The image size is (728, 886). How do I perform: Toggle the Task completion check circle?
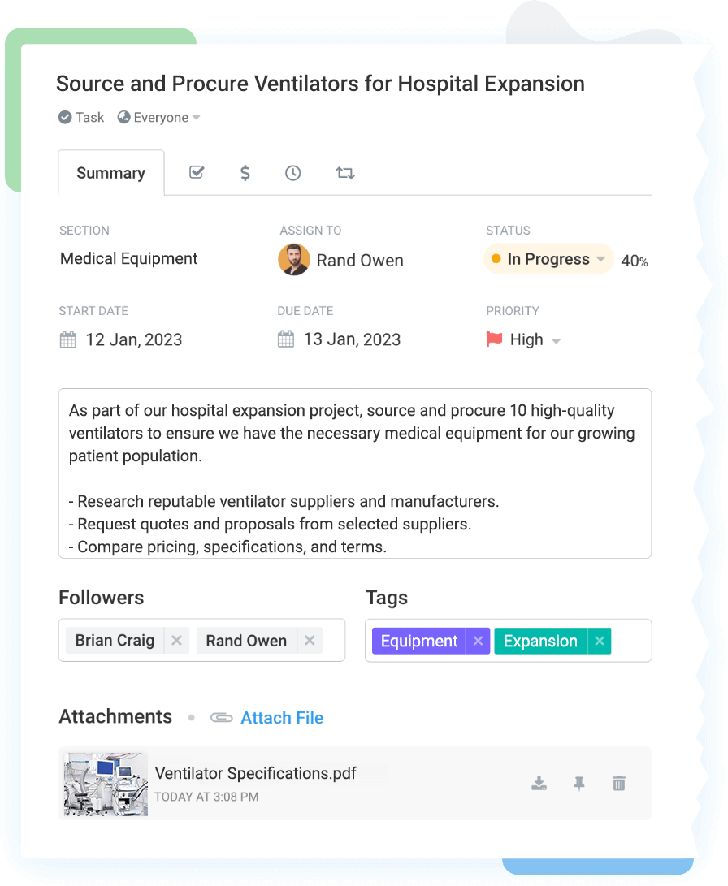(65, 118)
